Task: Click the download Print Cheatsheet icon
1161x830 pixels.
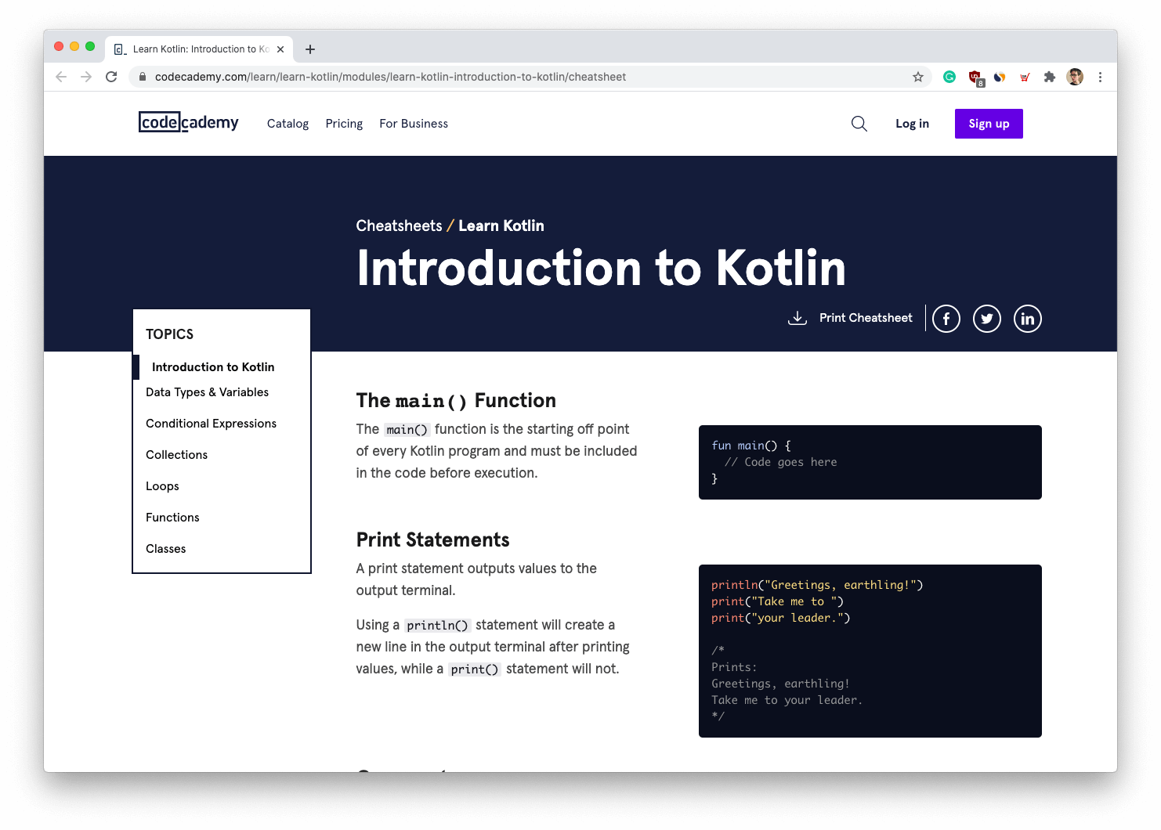Action: point(798,318)
